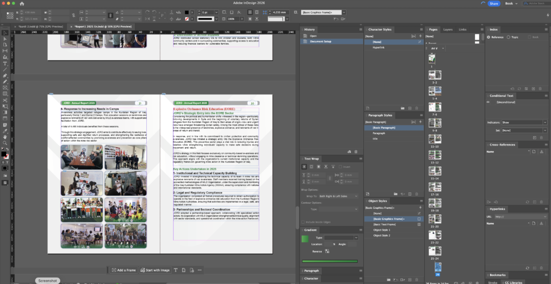Screen dimensions: 551x284
Task: Select the Type tool in the toolbox
Action: click(5, 63)
